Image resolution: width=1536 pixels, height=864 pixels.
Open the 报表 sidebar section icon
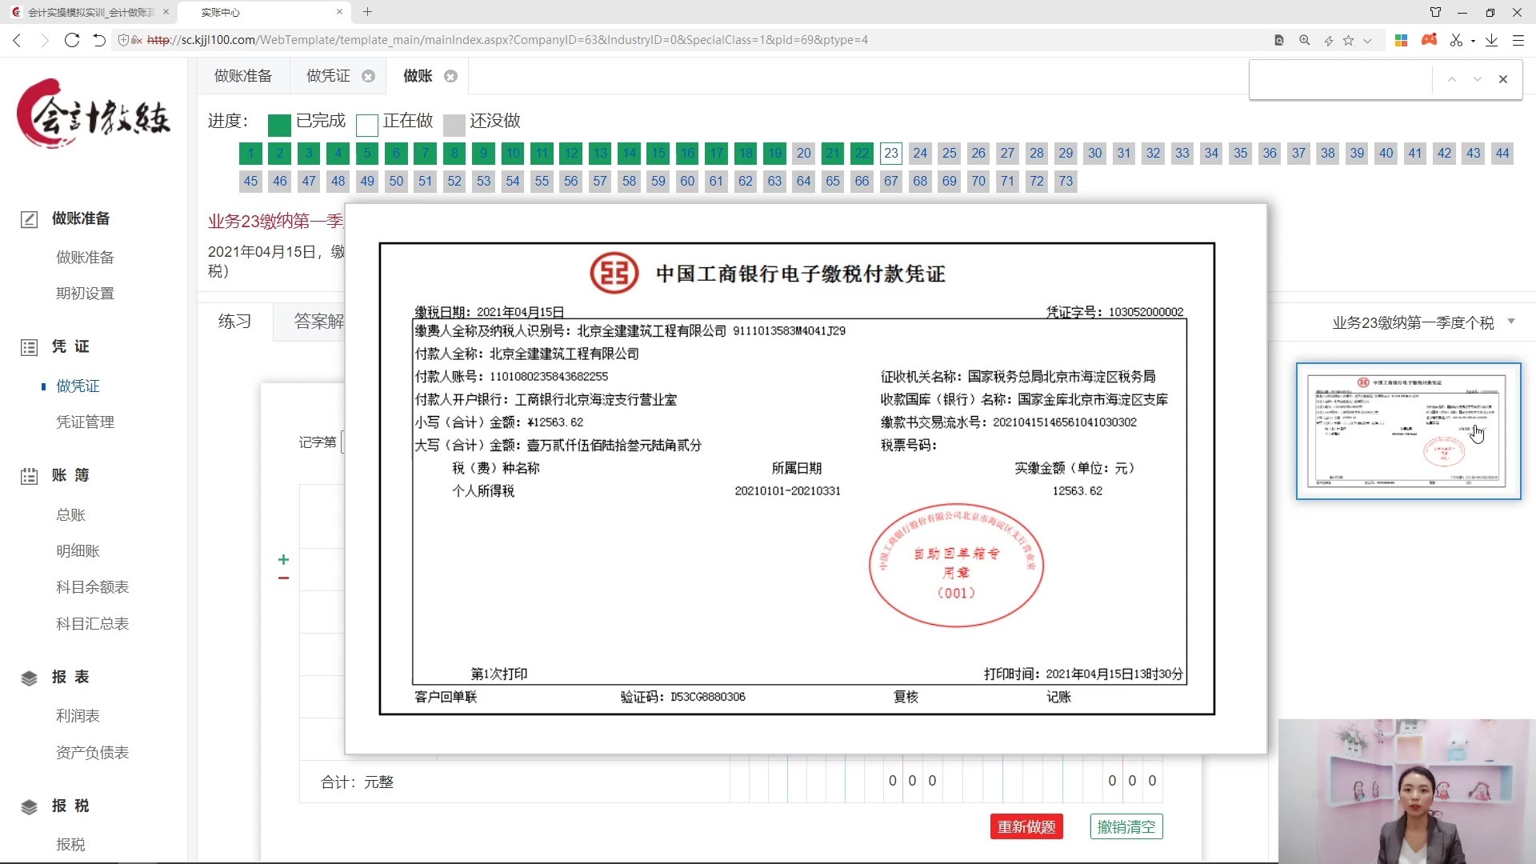click(29, 678)
